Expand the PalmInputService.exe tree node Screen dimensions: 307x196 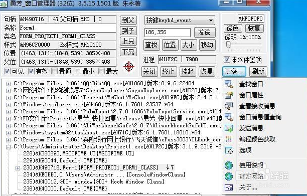point(8,112)
